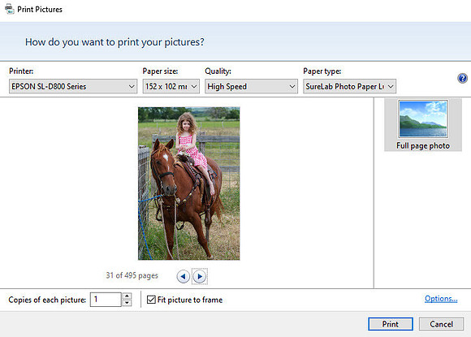The image size is (471, 337).
Task: Expand the Paper type dropdown
Action: tap(350, 87)
